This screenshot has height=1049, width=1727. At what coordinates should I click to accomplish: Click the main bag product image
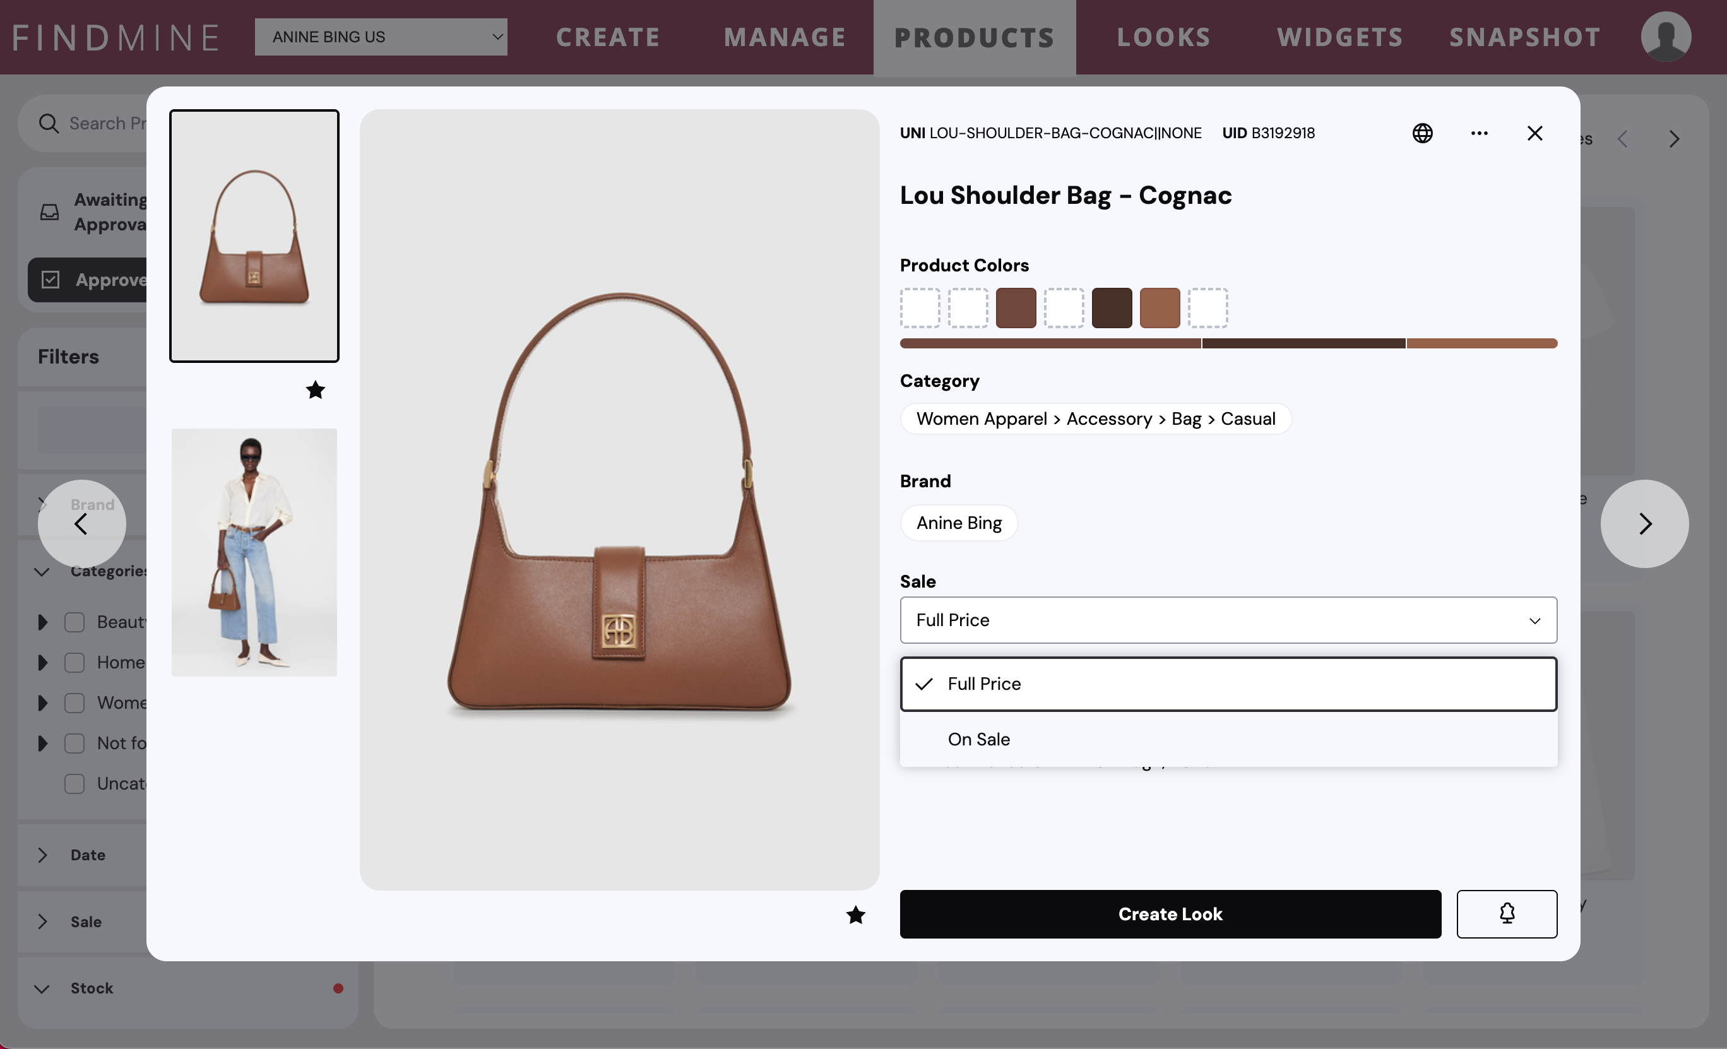pos(620,499)
